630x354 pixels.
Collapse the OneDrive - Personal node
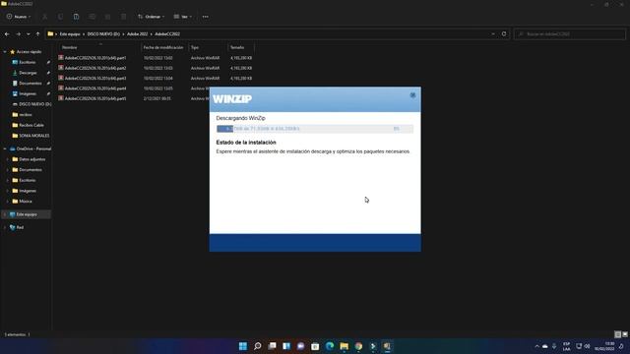tap(5, 148)
